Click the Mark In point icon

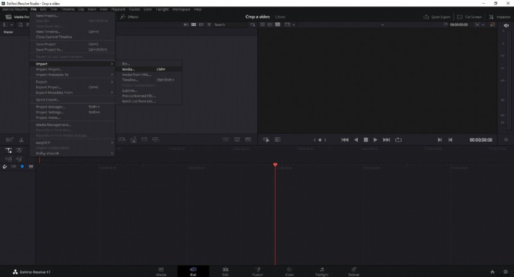click(x=439, y=140)
